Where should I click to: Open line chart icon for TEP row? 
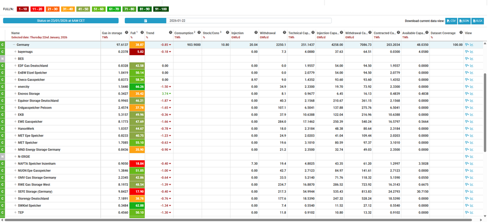(x=472, y=212)
